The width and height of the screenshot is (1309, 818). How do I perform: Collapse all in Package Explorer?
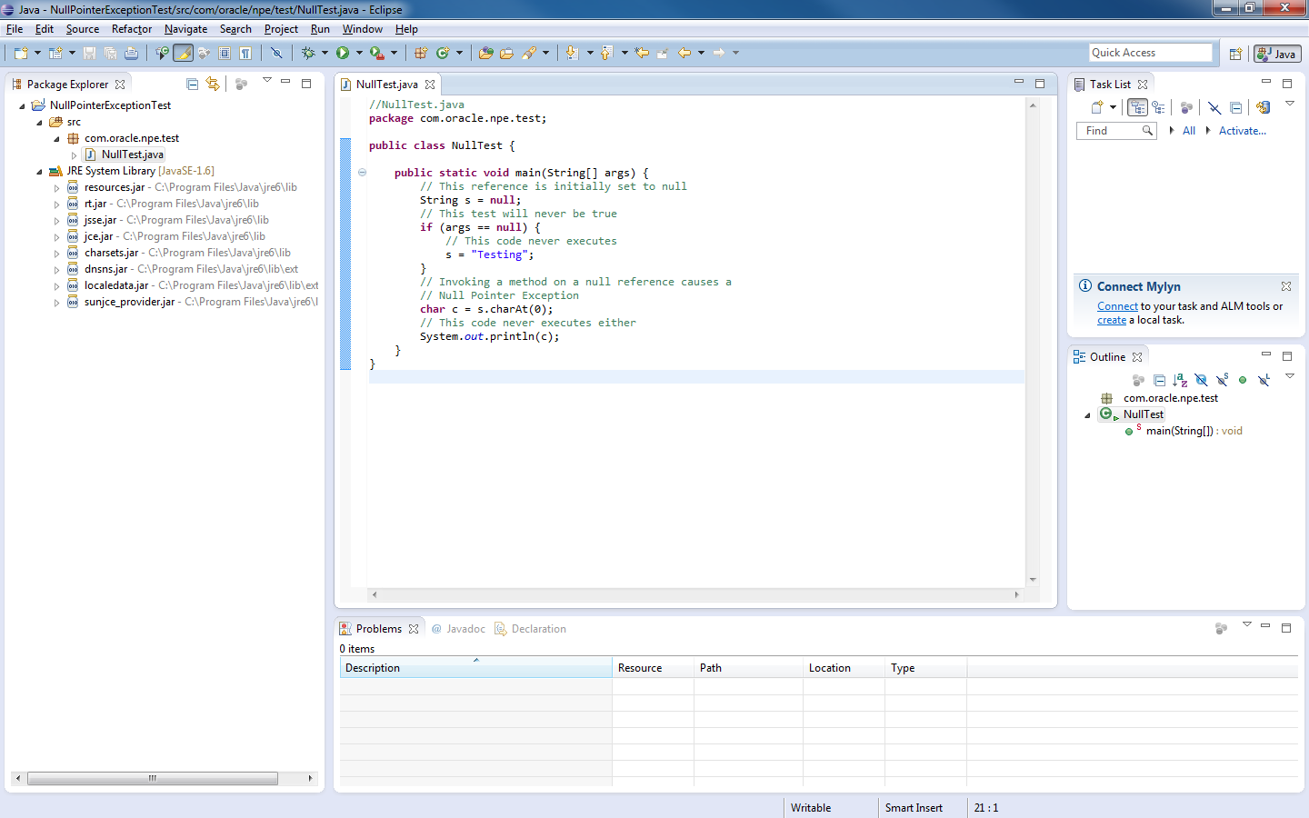pyautogui.click(x=192, y=84)
